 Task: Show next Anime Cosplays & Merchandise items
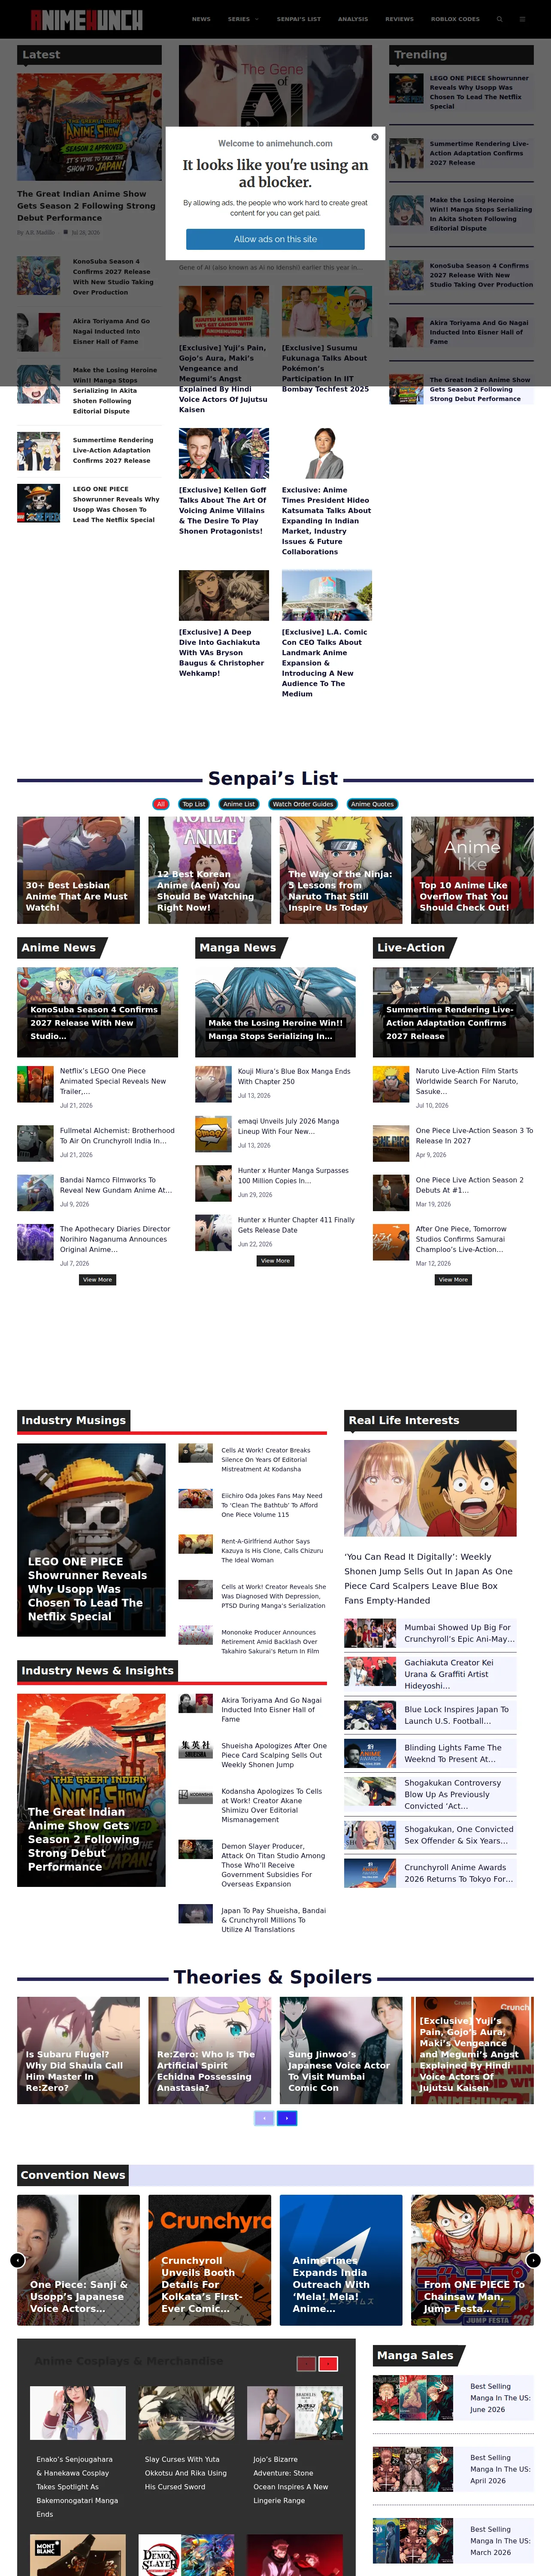328,2364
